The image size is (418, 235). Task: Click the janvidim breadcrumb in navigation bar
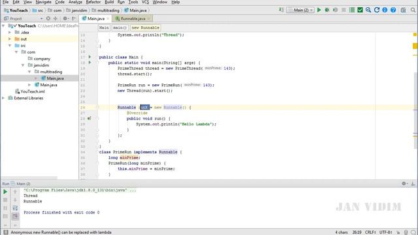click(x=77, y=10)
